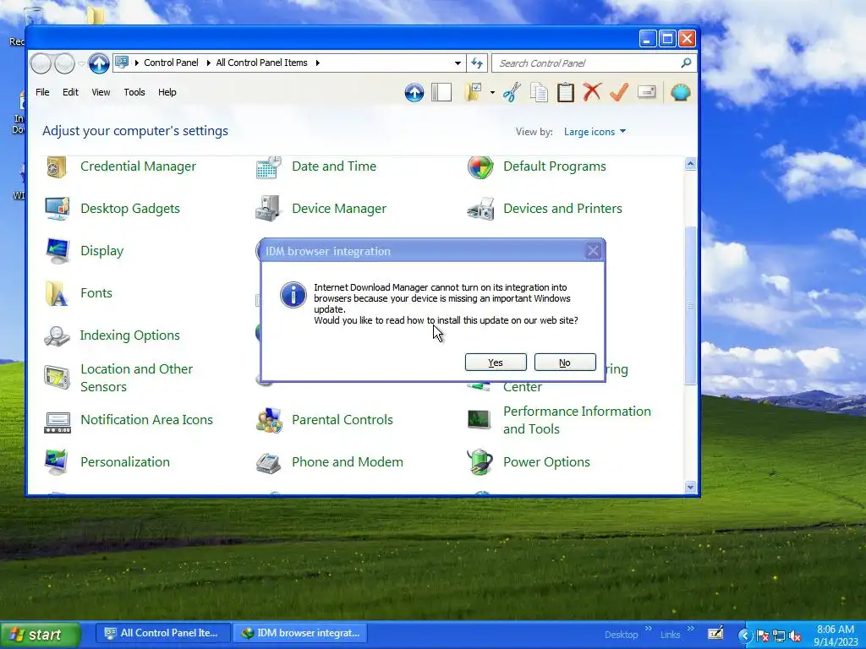
Task: Open Performance Information and Tools icon
Action: tap(479, 420)
